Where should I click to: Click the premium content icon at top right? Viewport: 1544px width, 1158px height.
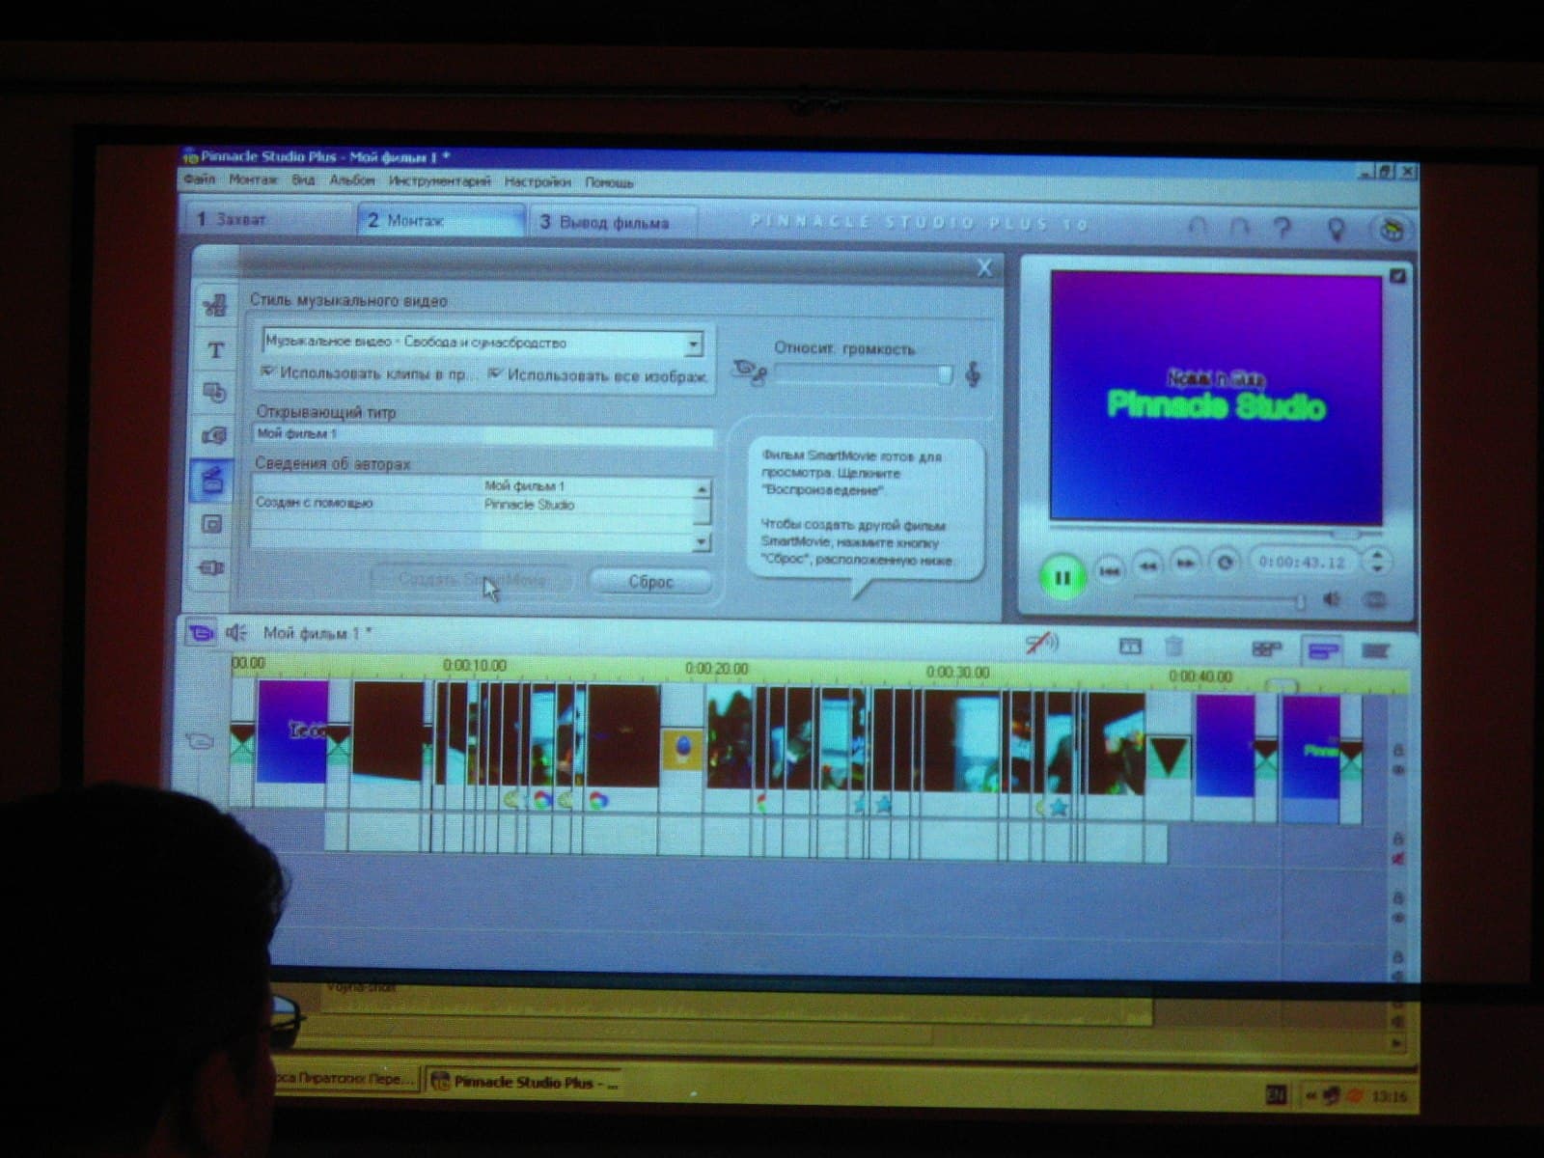click(x=1391, y=230)
